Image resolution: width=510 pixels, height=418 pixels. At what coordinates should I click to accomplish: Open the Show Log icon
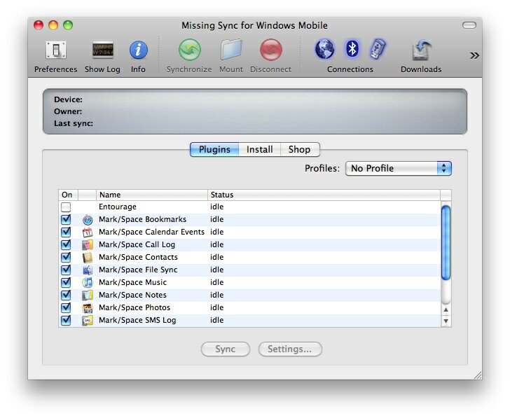tap(103, 50)
